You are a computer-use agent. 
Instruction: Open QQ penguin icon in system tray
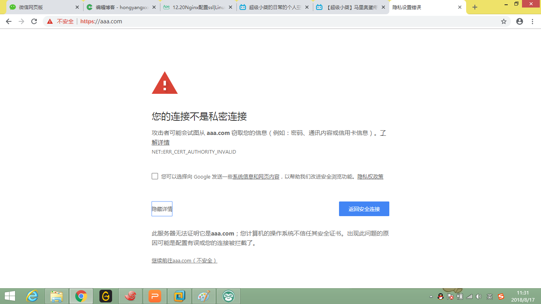click(440, 296)
